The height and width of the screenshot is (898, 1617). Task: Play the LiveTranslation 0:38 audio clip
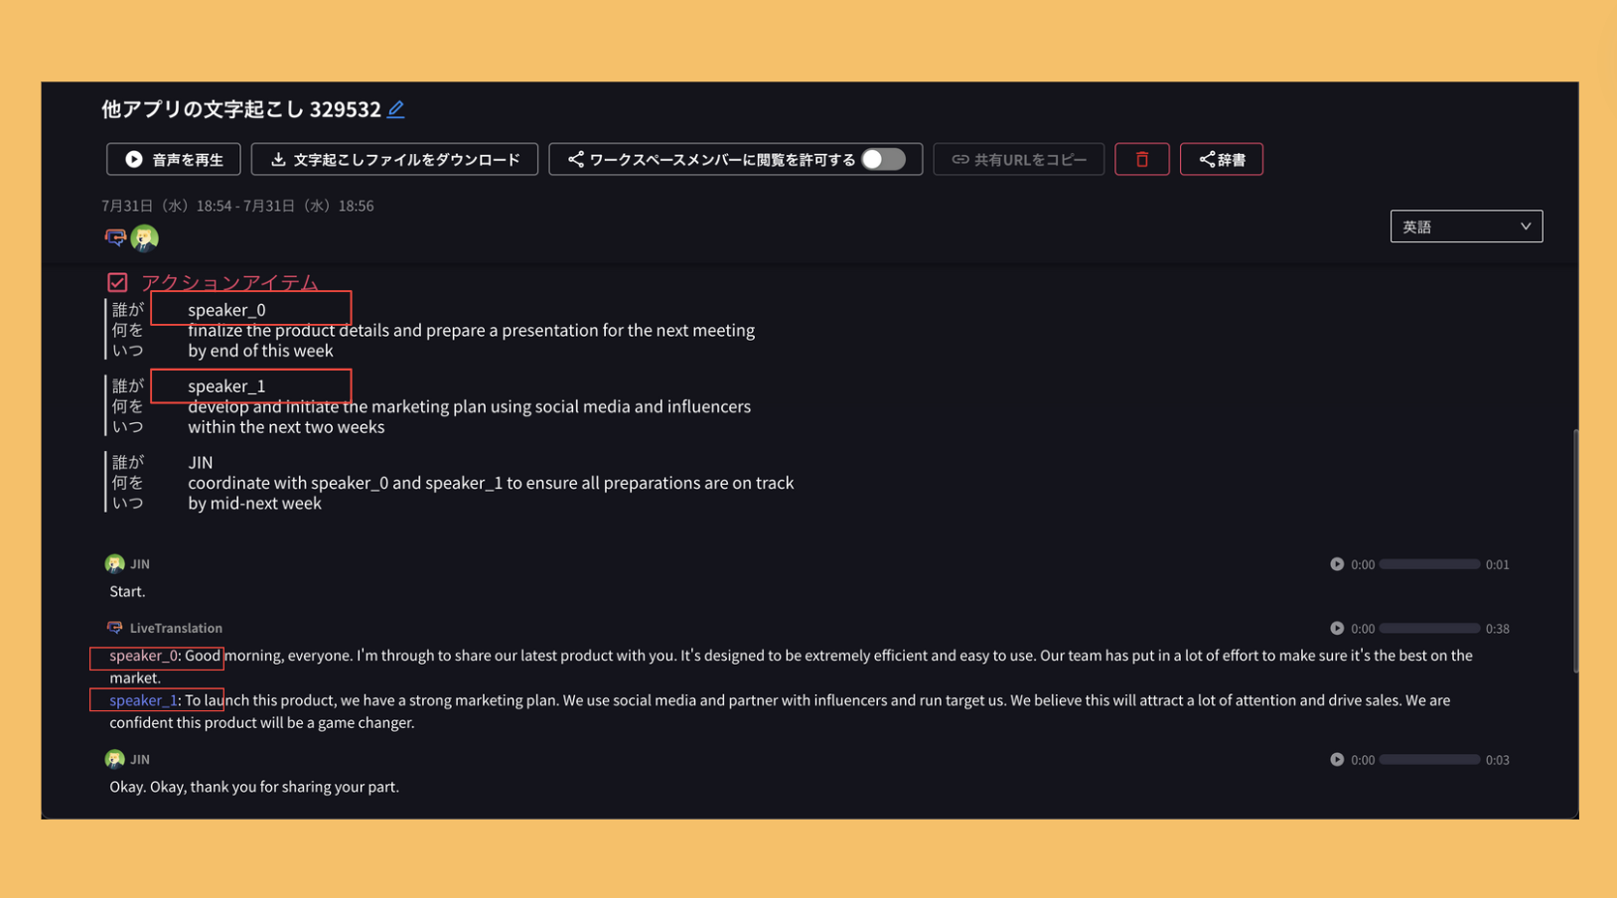click(1337, 629)
